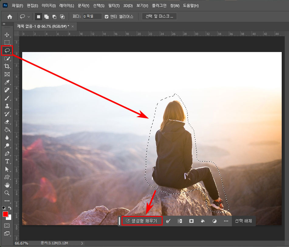Open the white background color swatch
Image resolution: width=289 pixels, height=247 pixels.
[x=10, y=218]
